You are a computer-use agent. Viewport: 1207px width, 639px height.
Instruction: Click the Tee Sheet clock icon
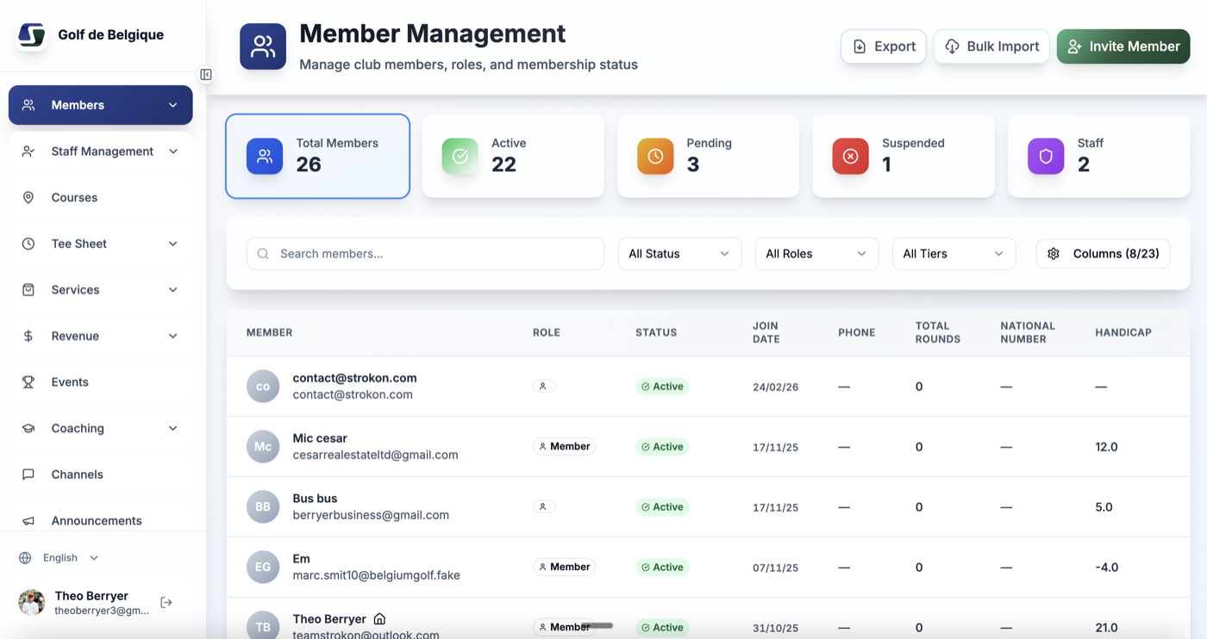tap(28, 244)
